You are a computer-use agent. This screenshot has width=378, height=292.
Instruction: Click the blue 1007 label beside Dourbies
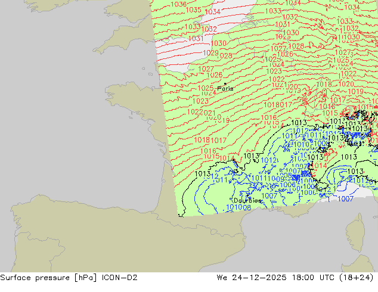point(269,196)
